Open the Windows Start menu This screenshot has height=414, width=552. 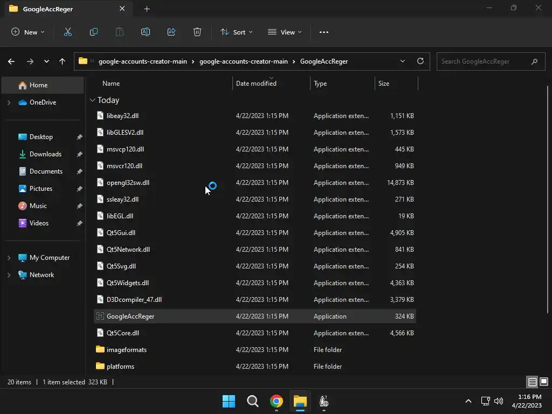tap(229, 401)
